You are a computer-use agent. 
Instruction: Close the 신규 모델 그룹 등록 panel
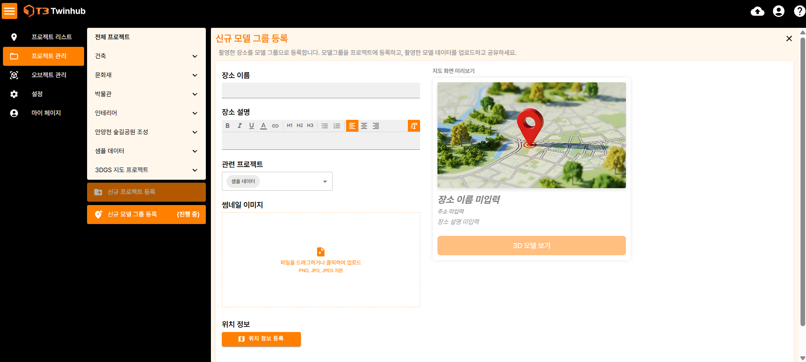[789, 38]
